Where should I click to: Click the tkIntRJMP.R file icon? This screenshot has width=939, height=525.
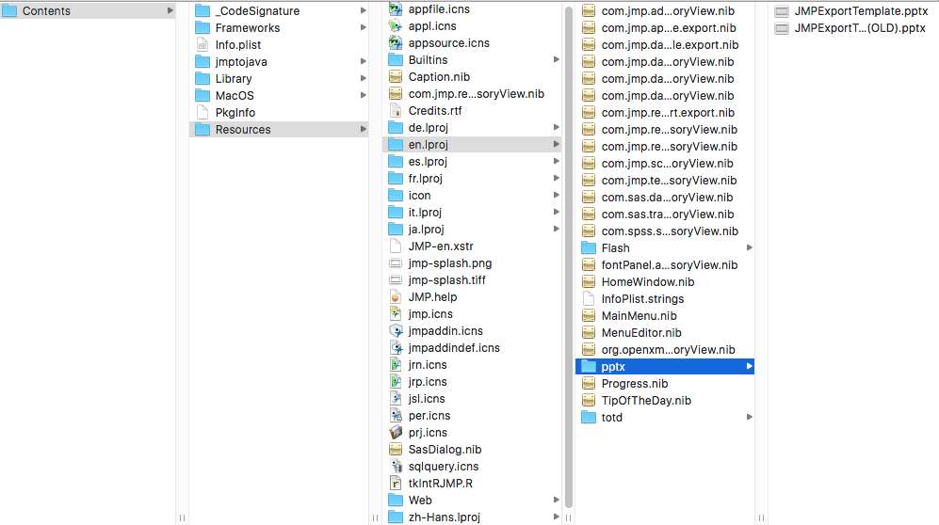(396, 484)
